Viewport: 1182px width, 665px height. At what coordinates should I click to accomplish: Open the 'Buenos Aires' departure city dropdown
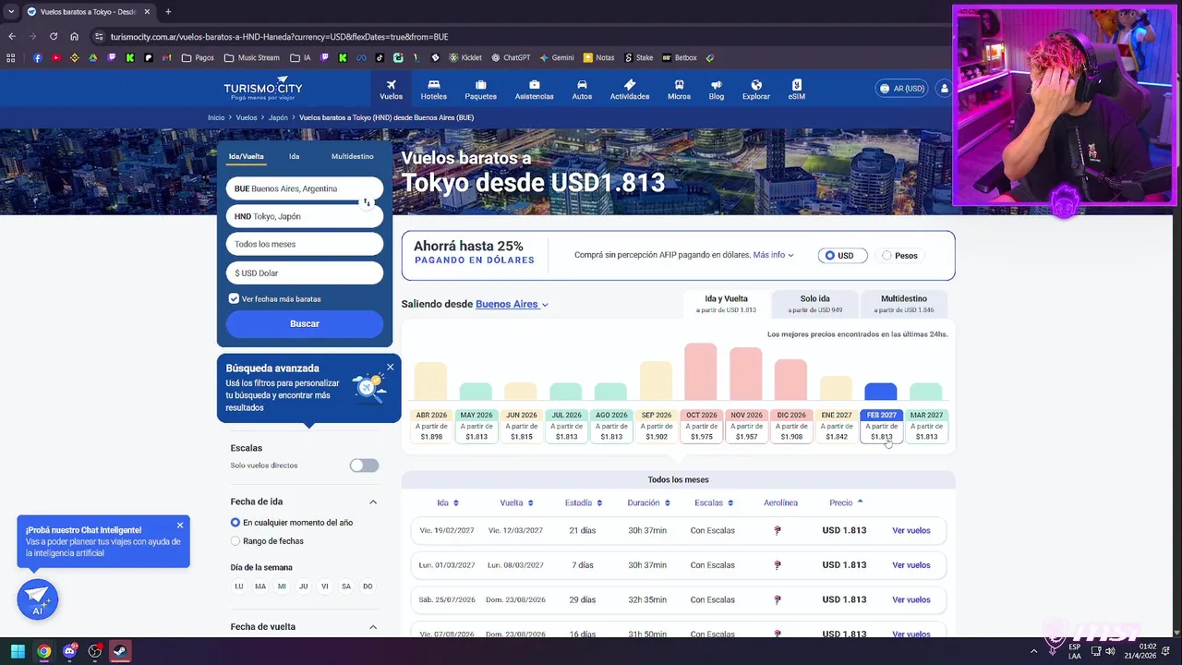pos(512,304)
